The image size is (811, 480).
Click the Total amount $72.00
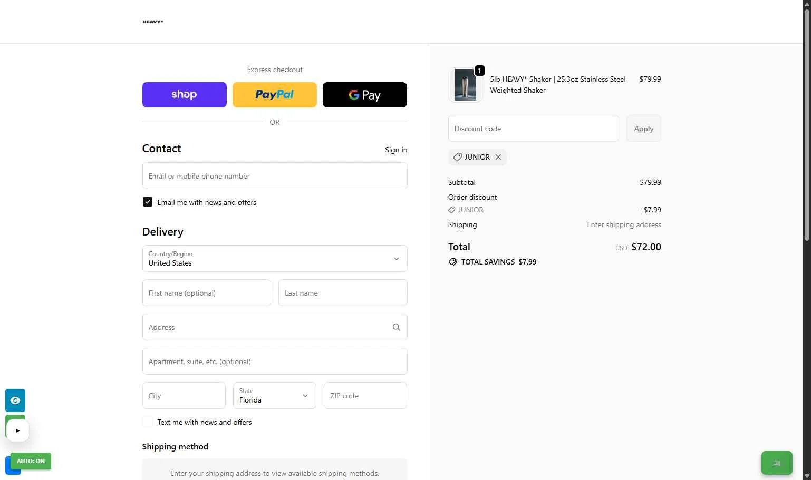click(646, 247)
